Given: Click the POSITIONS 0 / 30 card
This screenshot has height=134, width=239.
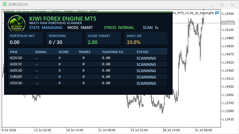Looking at the screenshot, I should pos(64,38).
